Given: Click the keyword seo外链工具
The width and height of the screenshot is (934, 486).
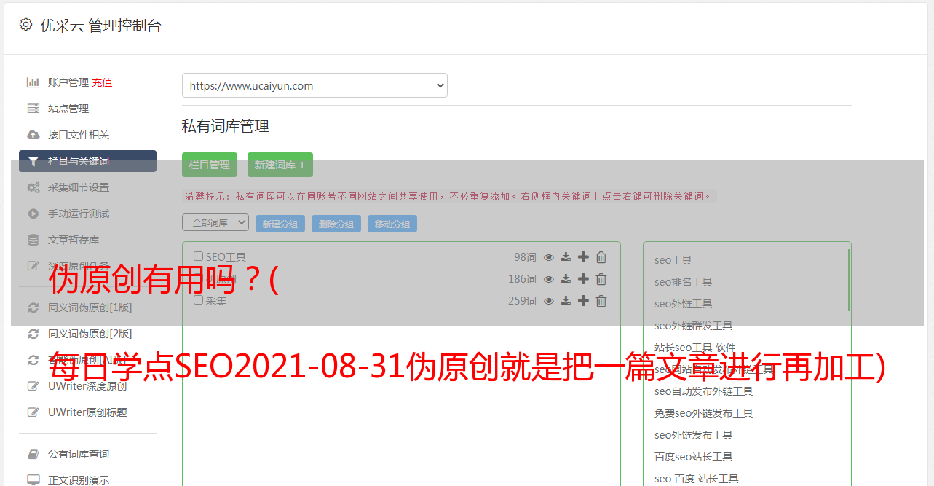Looking at the screenshot, I should (x=683, y=304).
